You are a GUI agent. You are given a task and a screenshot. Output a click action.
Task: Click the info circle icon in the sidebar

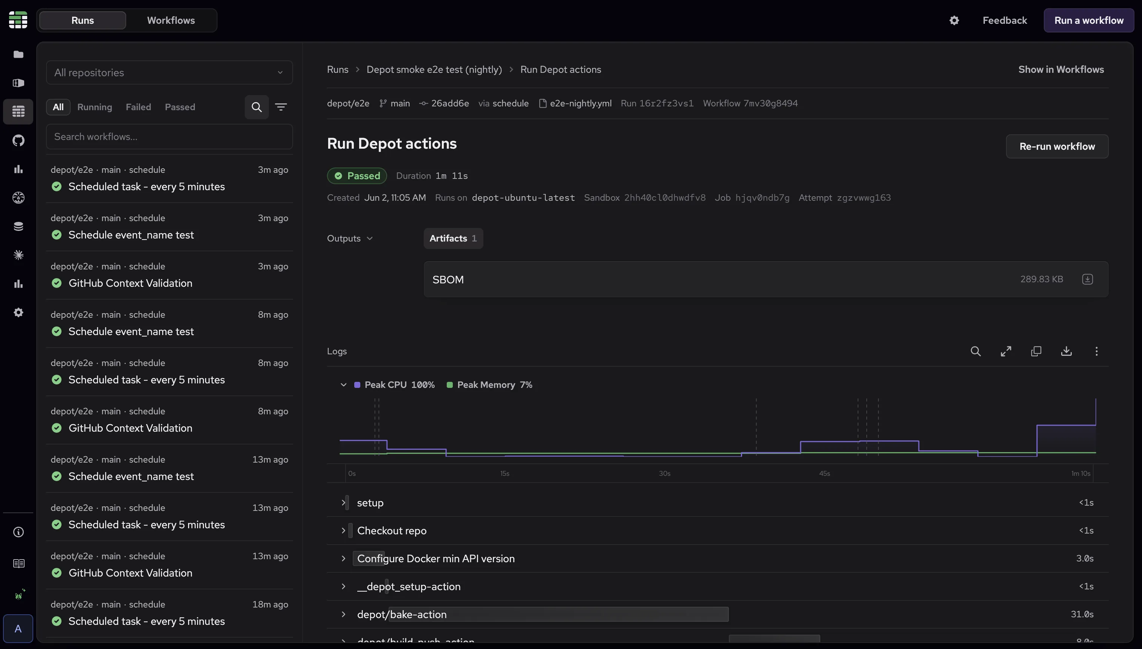point(18,532)
